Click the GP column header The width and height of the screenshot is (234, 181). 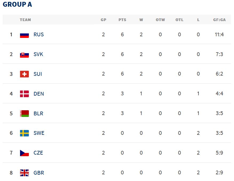(103, 20)
